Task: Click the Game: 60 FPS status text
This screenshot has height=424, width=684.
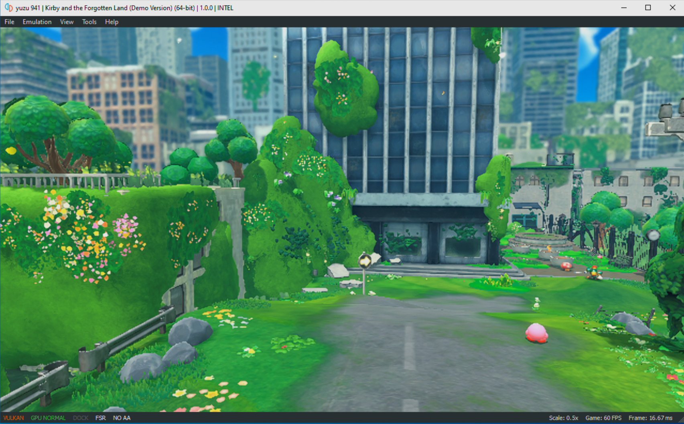Action: click(x=603, y=418)
